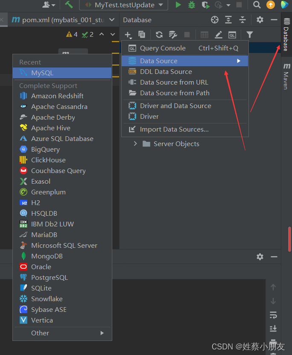292x355 pixels.
Task: Select Apache Hive data source
Action: pyautogui.click(x=62, y=128)
